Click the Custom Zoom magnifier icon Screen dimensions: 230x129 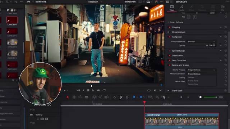pos(163,97)
